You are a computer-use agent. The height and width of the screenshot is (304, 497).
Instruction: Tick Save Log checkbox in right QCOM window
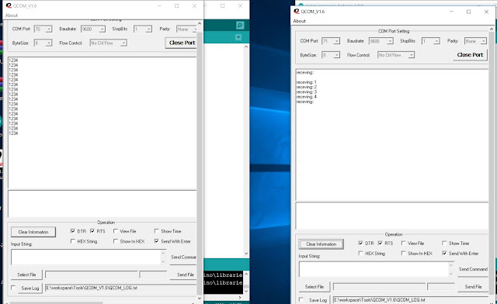(x=301, y=299)
